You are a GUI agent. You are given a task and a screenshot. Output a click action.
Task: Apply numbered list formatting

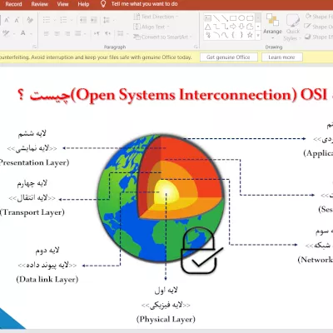click(63, 20)
